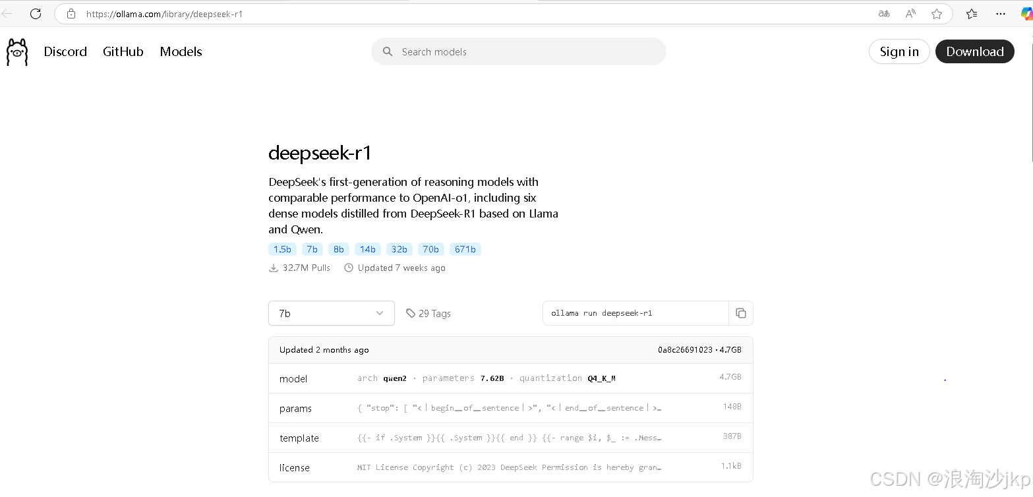Image resolution: width=1033 pixels, height=497 pixels.
Task: Open the 29 Tags link
Action: [428, 313]
